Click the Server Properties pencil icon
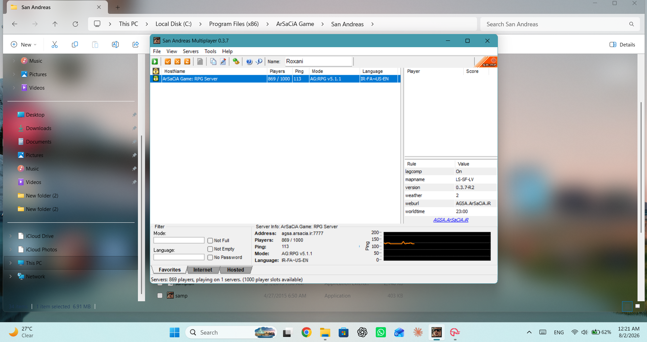 223,61
